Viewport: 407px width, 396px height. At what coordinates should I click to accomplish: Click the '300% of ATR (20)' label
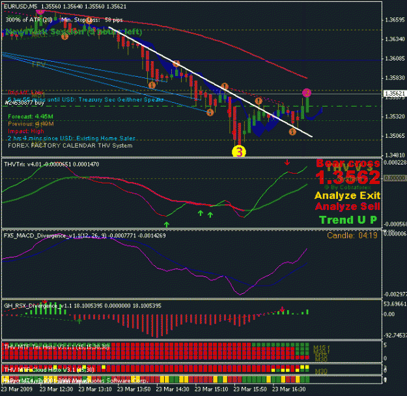coord(29,20)
